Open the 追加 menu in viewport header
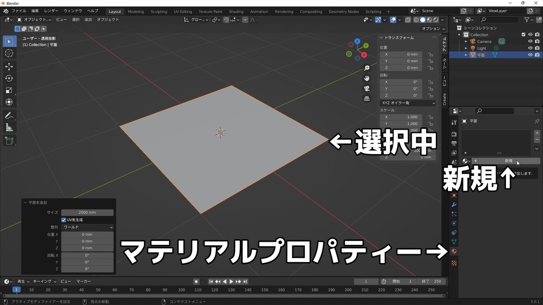This screenshot has width=543, height=305. (x=88, y=20)
